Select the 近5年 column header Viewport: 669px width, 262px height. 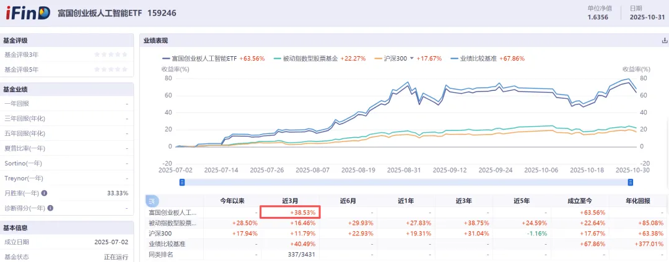[522, 200]
